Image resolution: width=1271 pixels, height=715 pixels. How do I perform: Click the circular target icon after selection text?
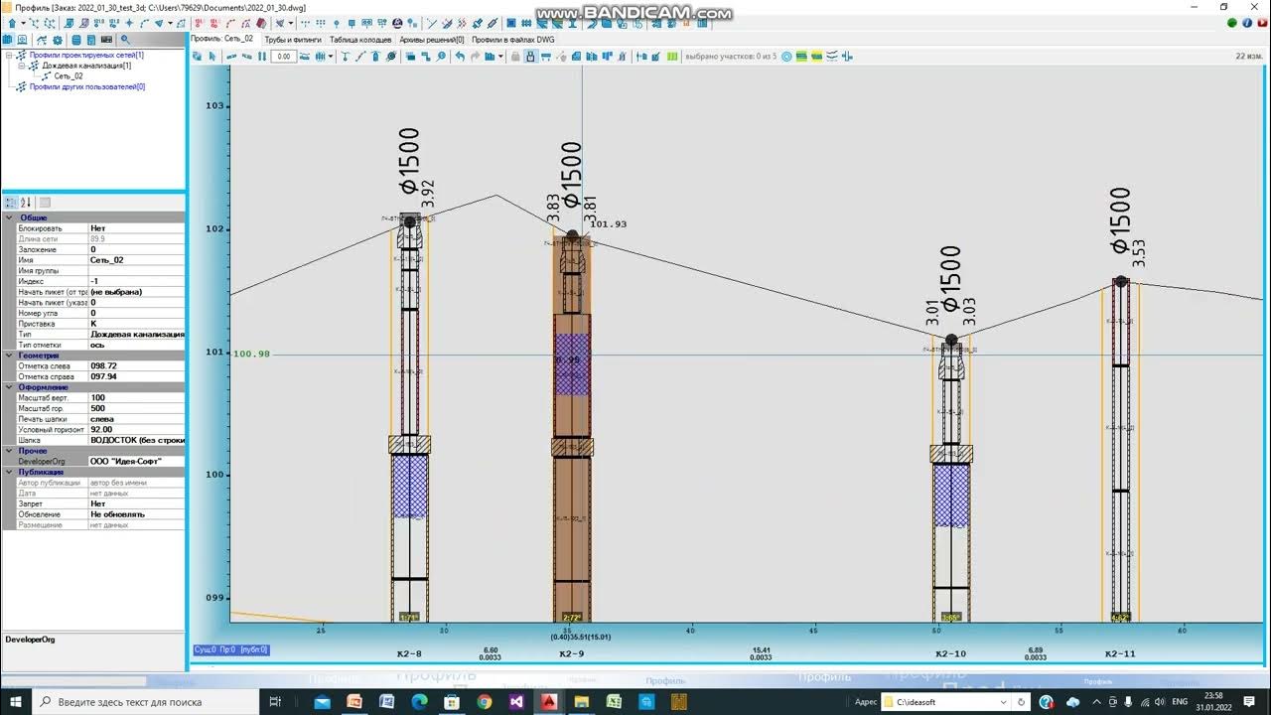[786, 57]
